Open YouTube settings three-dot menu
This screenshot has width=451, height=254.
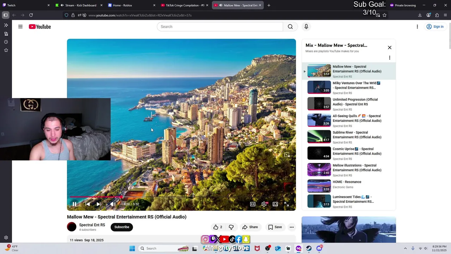point(417,27)
